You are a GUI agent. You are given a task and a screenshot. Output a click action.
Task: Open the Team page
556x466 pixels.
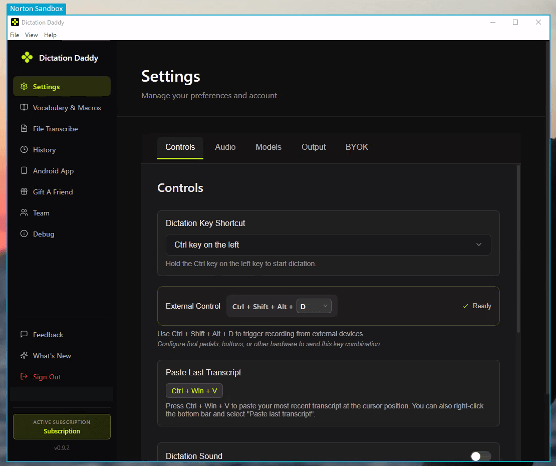coord(62,213)
